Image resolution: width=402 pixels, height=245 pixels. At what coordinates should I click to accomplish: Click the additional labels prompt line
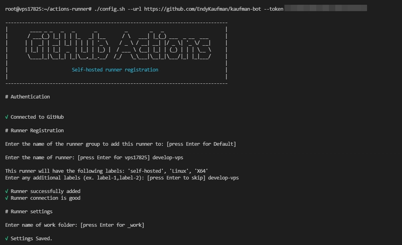(x=122, y=178)
